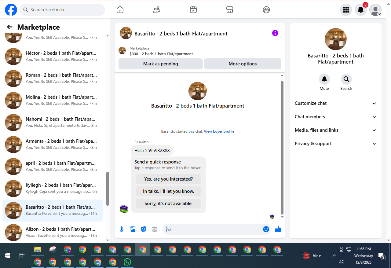This screenshot has width=391, height=268.
Task: Open Windows Action Center notifications icon
Action: point(381,256)
